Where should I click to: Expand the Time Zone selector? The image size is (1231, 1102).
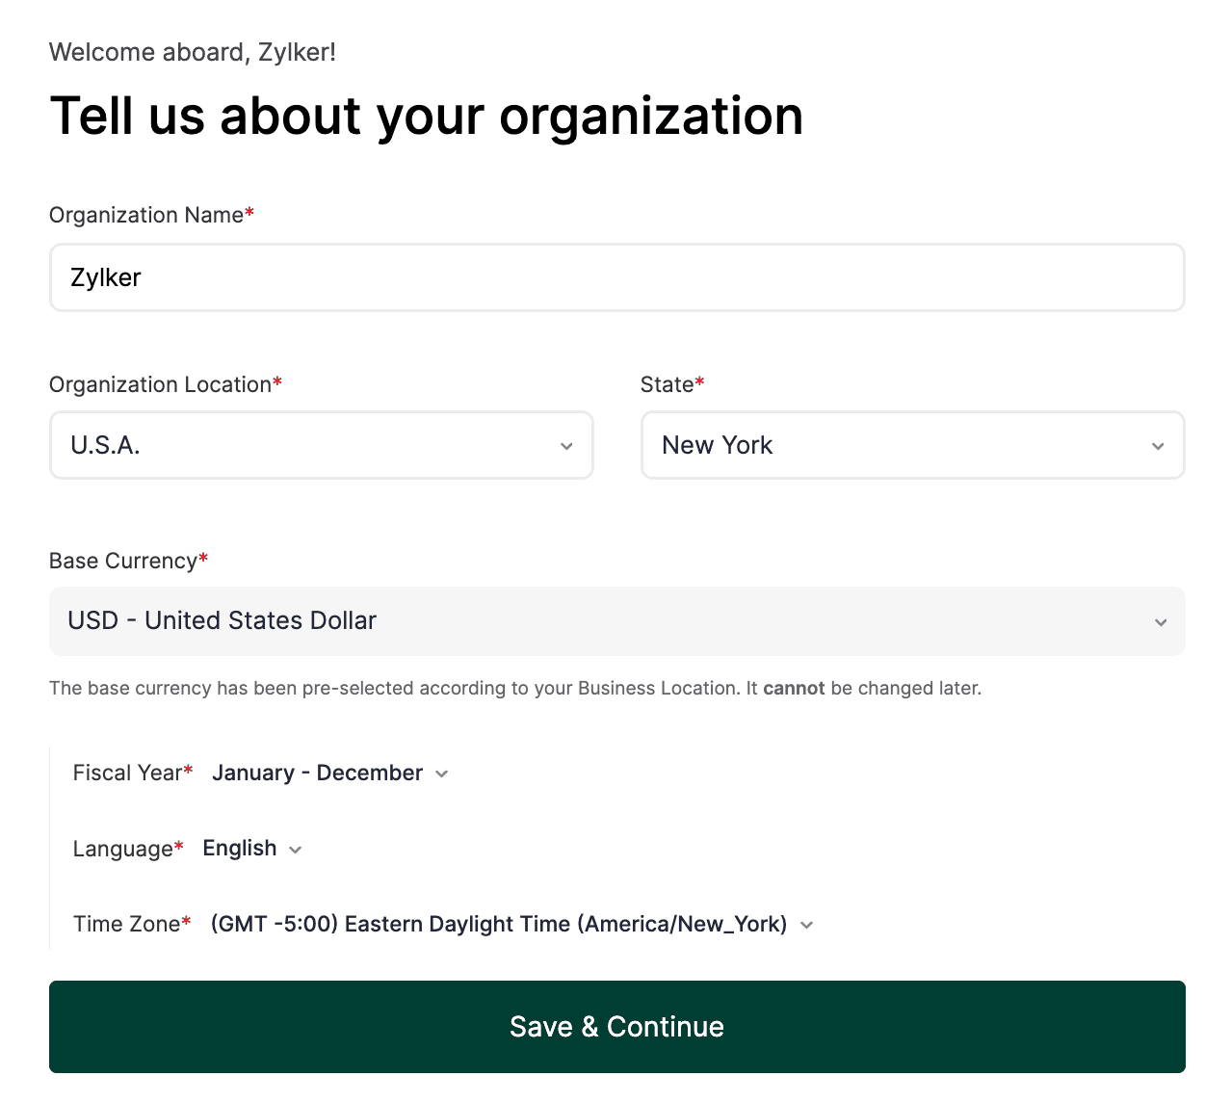512,925
